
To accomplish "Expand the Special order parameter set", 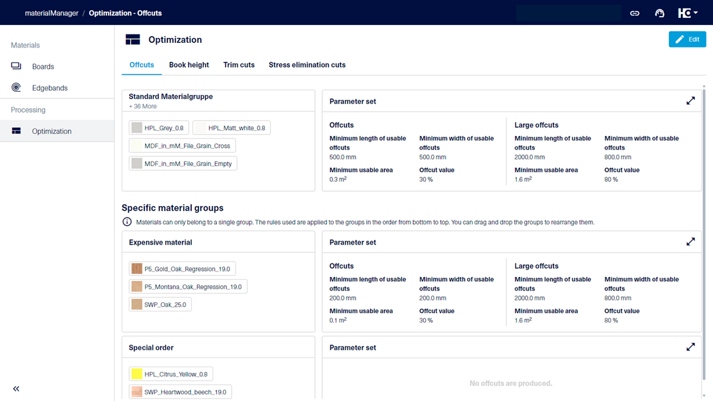I will [690, 347].
